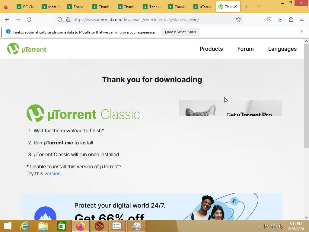This screenshot has width=309, height=232.
Task: Open the monitor graph taskbar app
Action: [x=137, y=226]
